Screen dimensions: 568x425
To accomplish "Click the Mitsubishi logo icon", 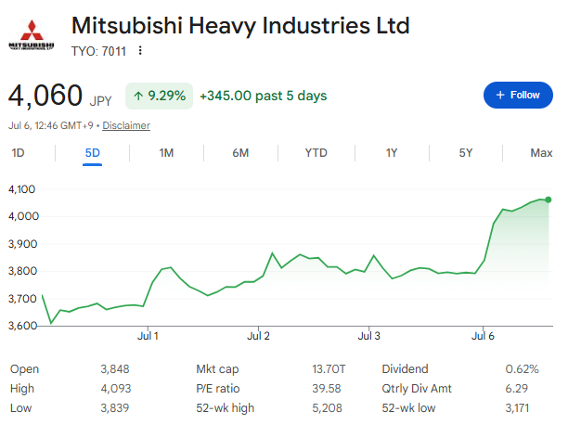I will tap(32, 34).
